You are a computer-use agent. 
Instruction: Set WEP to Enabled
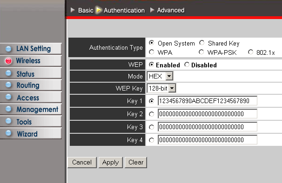pyautogui.click(x=151, y=65)
